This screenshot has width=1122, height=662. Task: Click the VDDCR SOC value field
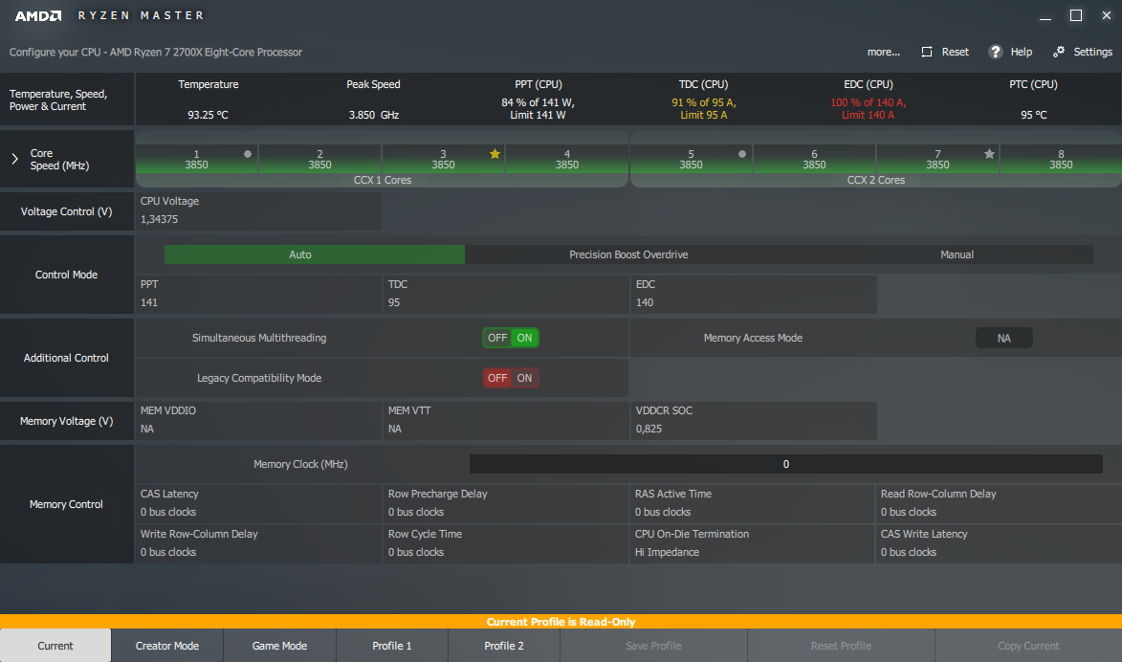754,420
